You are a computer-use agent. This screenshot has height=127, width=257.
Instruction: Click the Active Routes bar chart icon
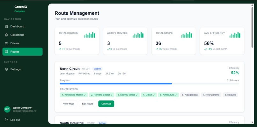pyautogui.click(x=138, y=35)
